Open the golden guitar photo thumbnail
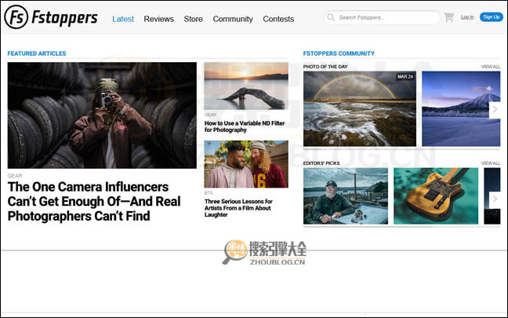 435,196
